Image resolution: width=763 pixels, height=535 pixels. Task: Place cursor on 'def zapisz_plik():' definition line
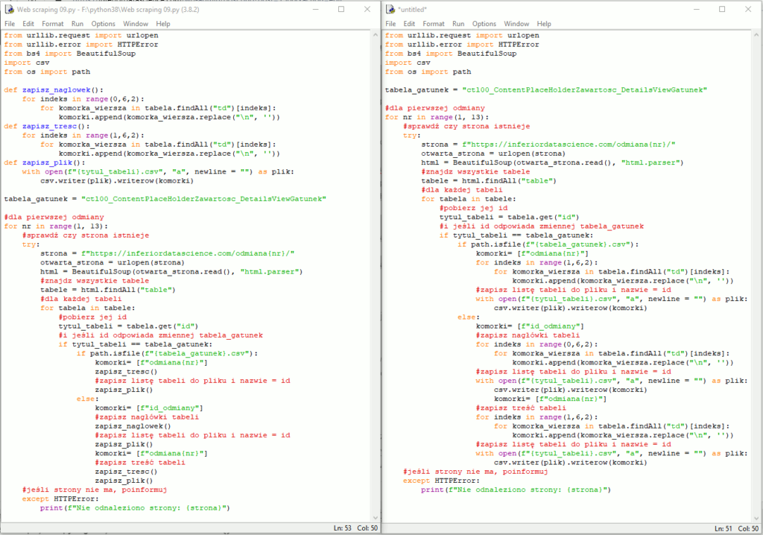44,162
